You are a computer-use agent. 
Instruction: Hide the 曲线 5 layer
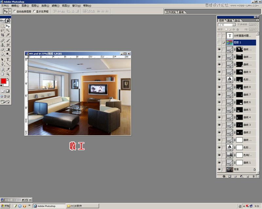pos(219,110)
